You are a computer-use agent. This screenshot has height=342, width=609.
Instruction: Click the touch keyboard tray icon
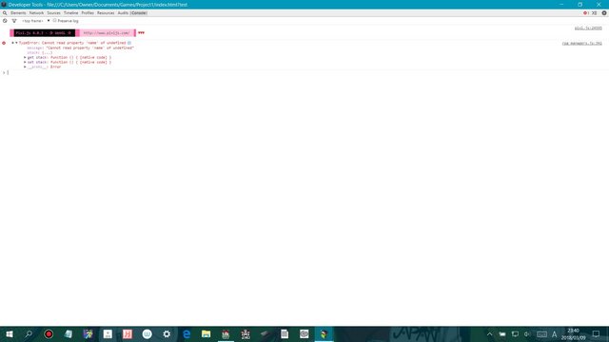541,333
